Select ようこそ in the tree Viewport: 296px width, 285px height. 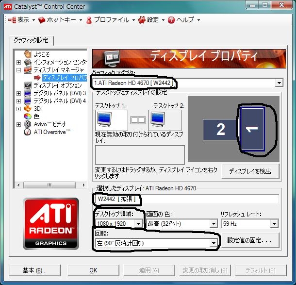[42, 54]
